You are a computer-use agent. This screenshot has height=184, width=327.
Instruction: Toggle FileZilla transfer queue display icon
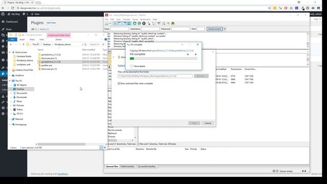129,24
